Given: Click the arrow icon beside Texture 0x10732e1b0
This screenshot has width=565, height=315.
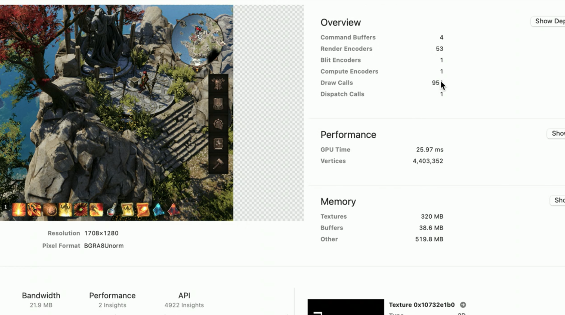Looking at the screenshot, I should [x=463, y=305].
